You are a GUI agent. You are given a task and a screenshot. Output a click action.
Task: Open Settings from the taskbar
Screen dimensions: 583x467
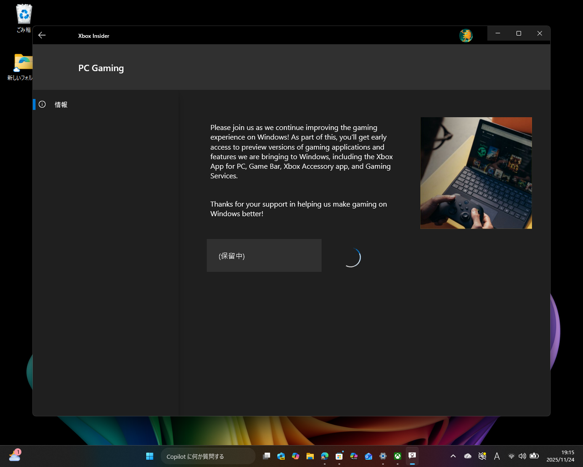pos(383,456)
